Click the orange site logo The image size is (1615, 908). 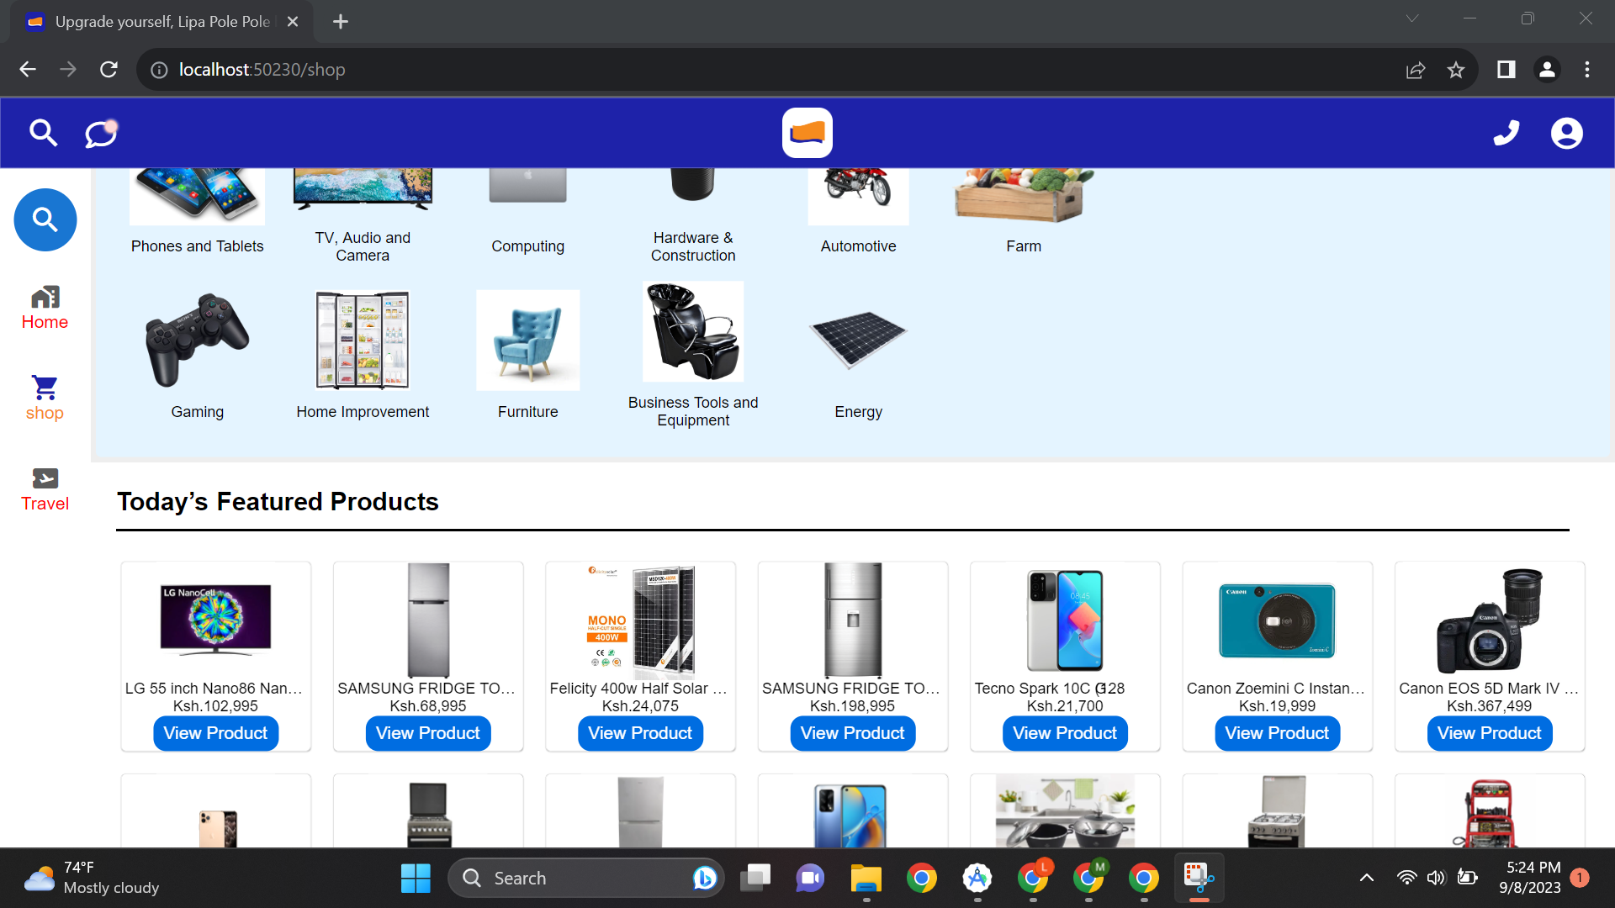click(807, 133)
